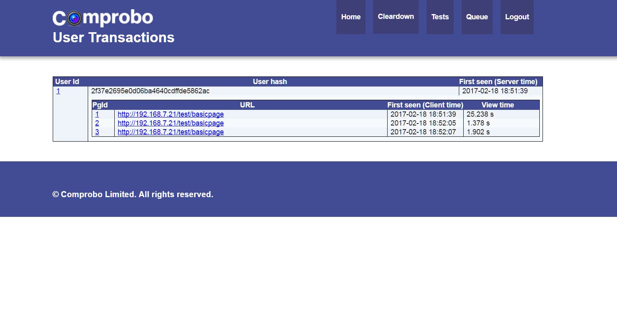Click the First seen (Client time) header
The width and height of the screenshot is (617, 309).
pyautogui.click(x=425, y=105)
